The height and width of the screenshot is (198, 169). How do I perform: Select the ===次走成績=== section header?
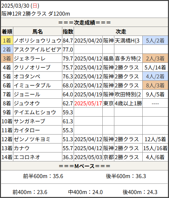tap(85, 23)
